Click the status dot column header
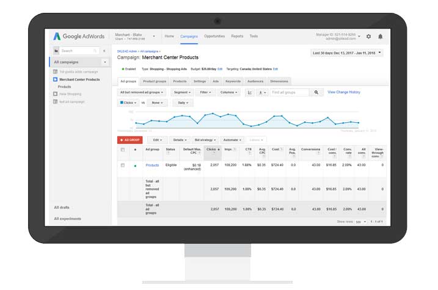This screenshot has height=290, width=438. 136,150
